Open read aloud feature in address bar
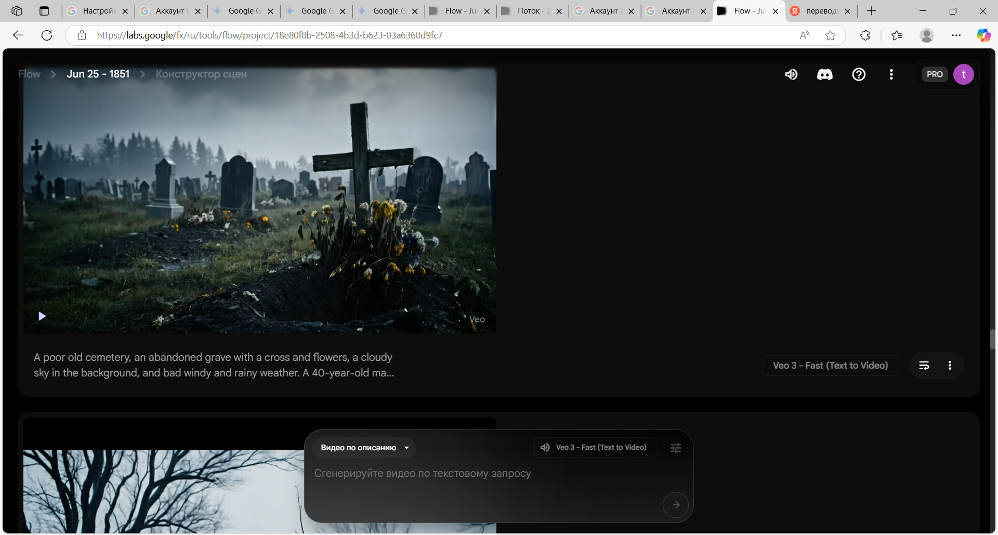 point(805,35)
